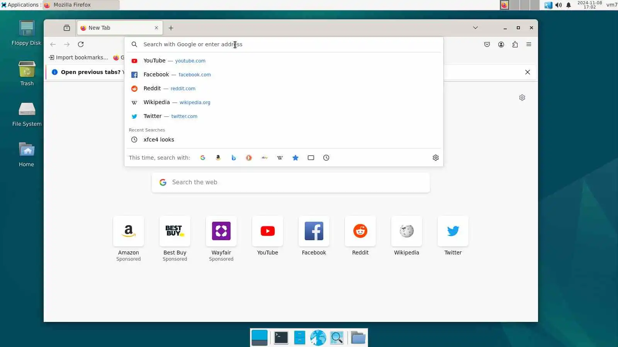The image size is (618, 347).
Task: Select the YouTube youtube.com suggestion
Action: coord(284,61)
